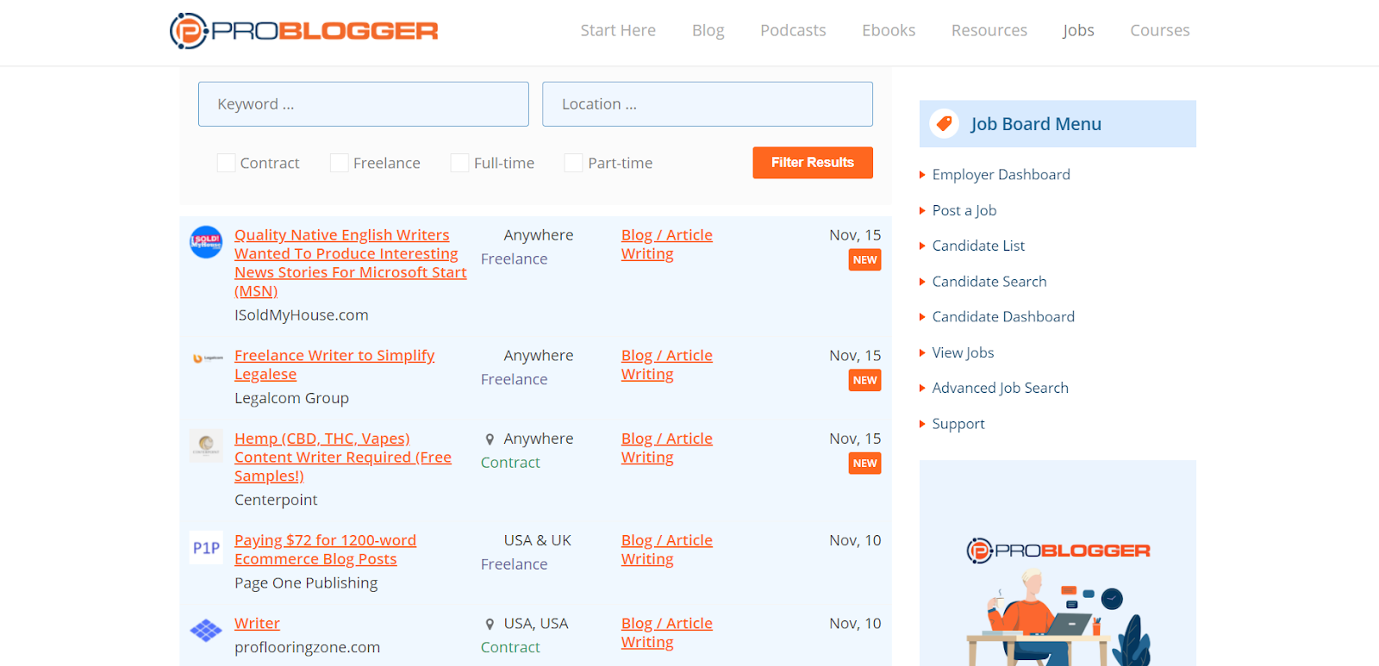
Task: Open the ISoldMyHouse.com company logo
Action: point(206,242)
